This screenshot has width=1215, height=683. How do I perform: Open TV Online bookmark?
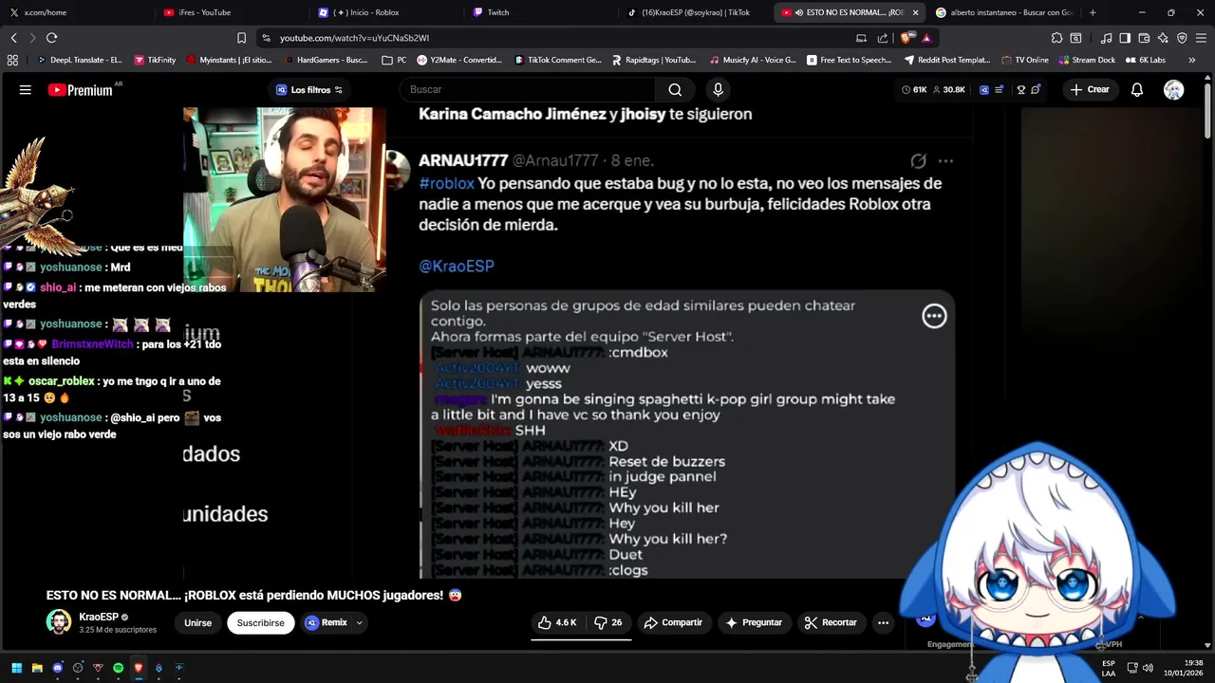point(1024,60)
